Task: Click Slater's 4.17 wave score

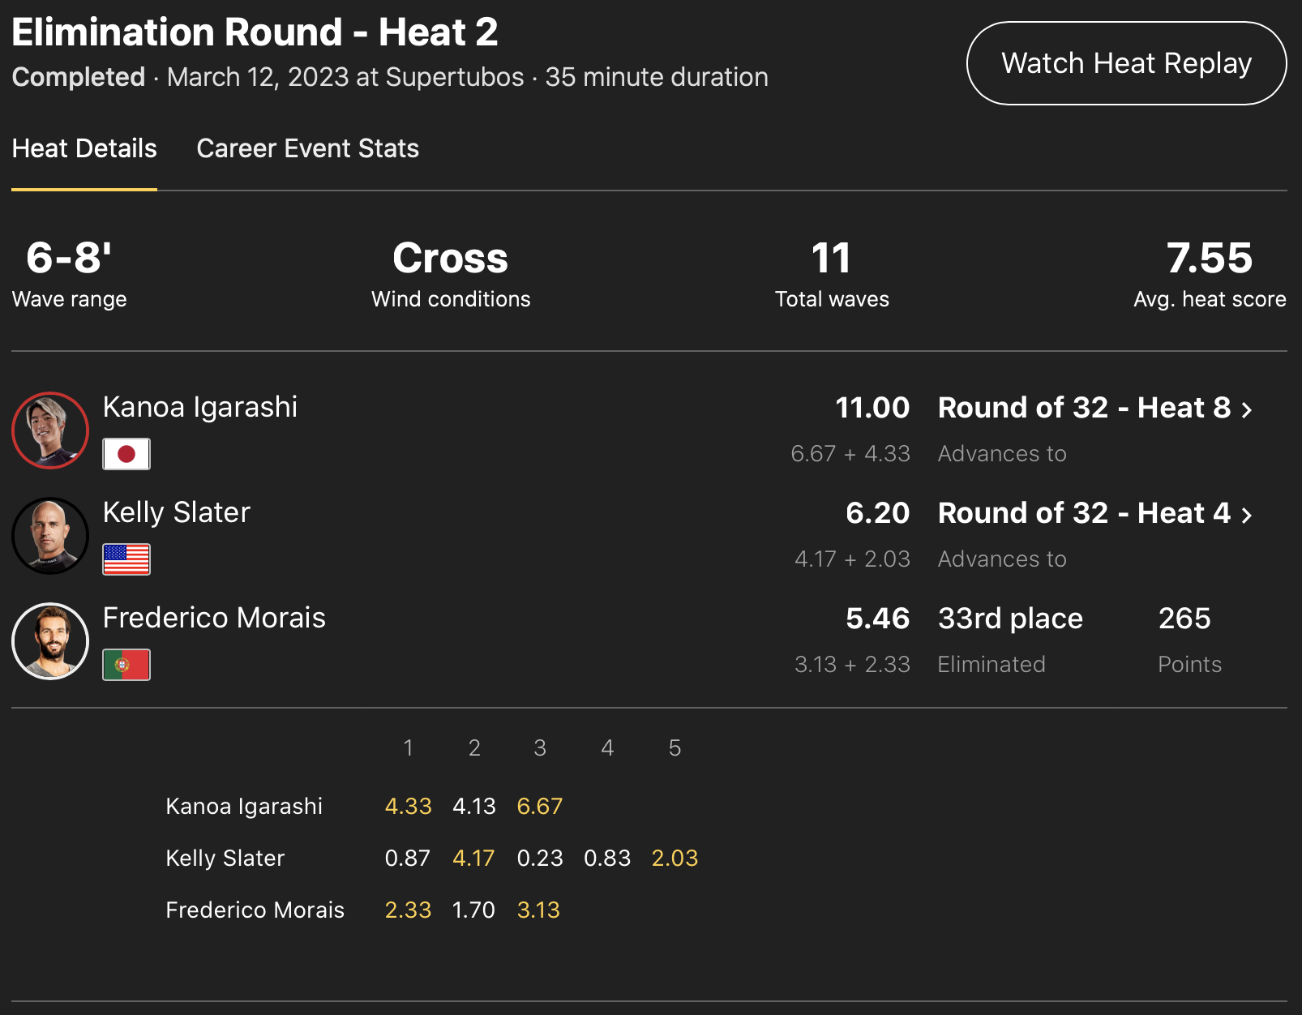Action: [x=473, y=859]
